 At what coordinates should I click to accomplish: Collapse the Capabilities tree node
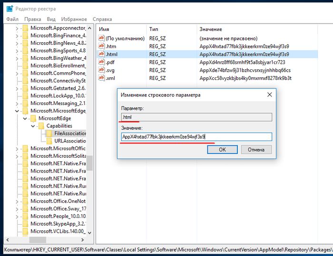[x=33, y=126]
